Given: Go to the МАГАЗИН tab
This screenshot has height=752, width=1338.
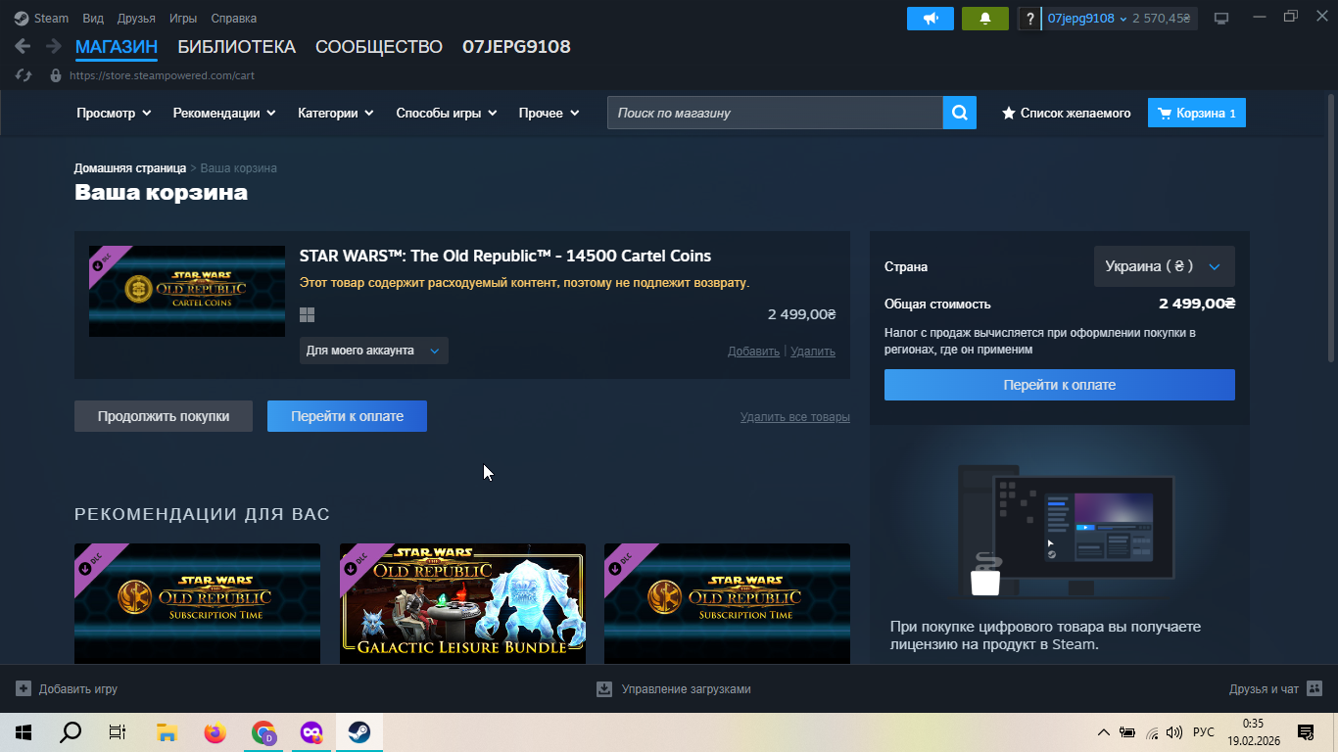Looking at the screenshot, I should [x=117, y=47].
